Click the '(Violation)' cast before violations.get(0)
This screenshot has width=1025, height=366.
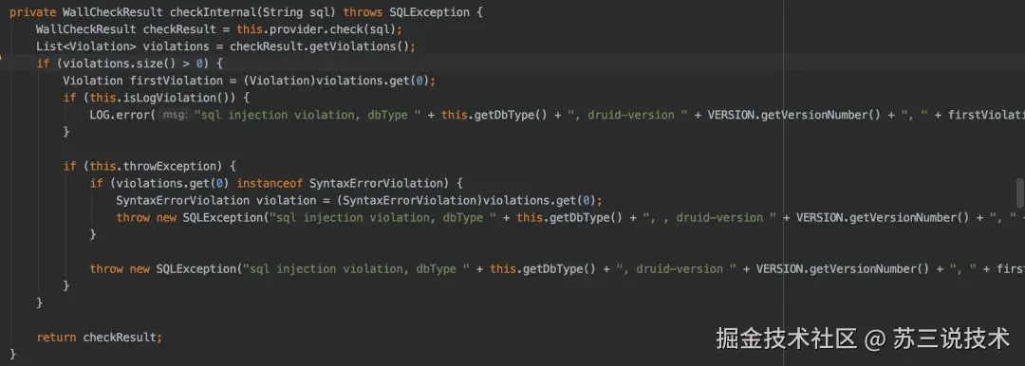[x=279, y=81]
